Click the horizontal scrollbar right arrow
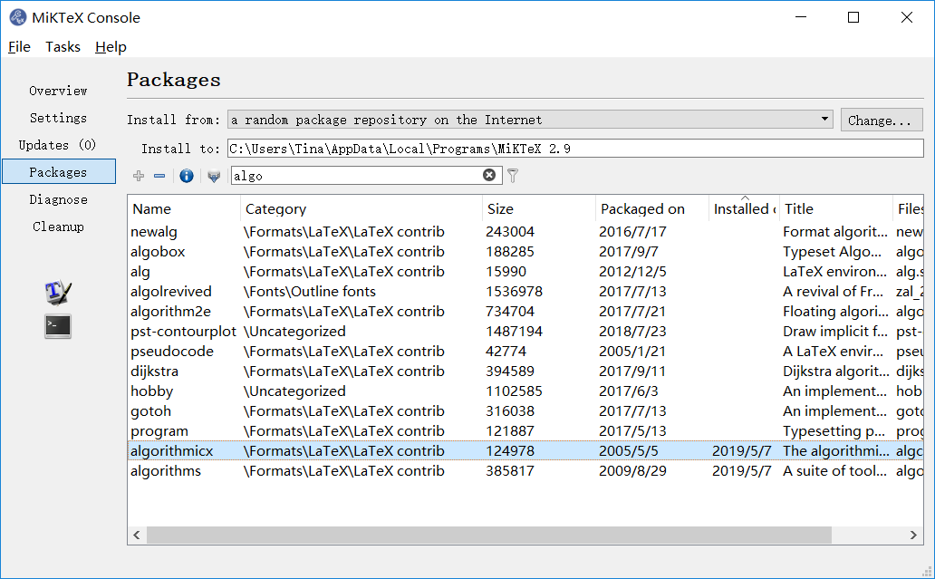 tap(913, 535)
